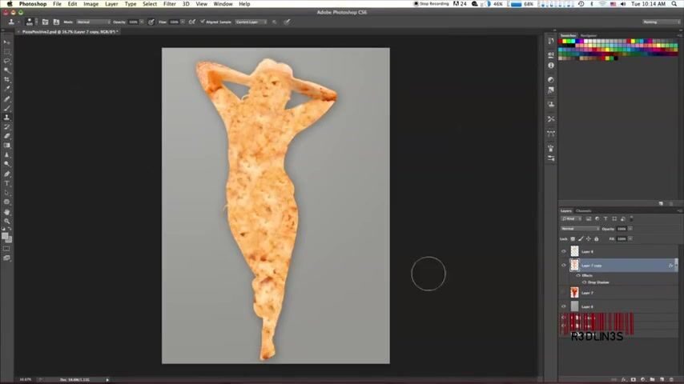This screenshot has width=684, height=384.
Task: Click the foreground color swatch in toolbar
Action: click(6, 235)
